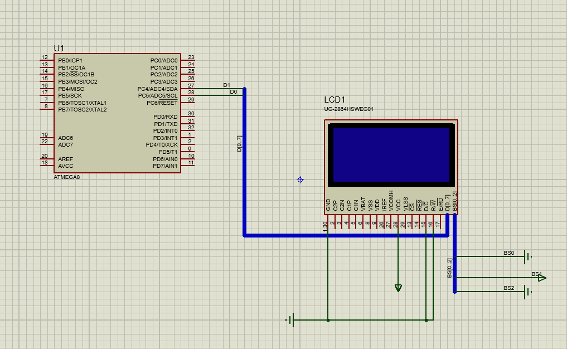The image size is (567, 349).
Task: Click the D1 wire label
Action: click(x=226, y=85)
